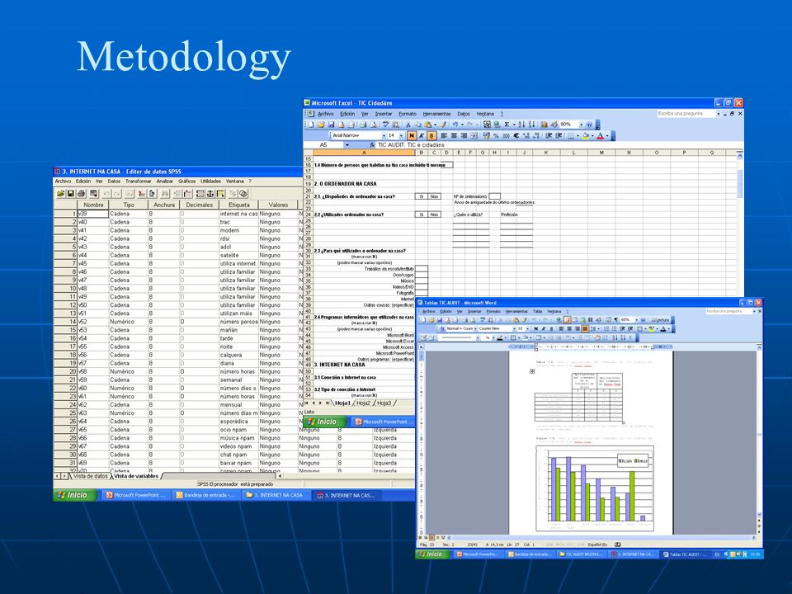This screenshot has width=792, height=594.
Task: Click Microsoft PowerPoint taskbar button below SPSS
Action: click(136, 496)
